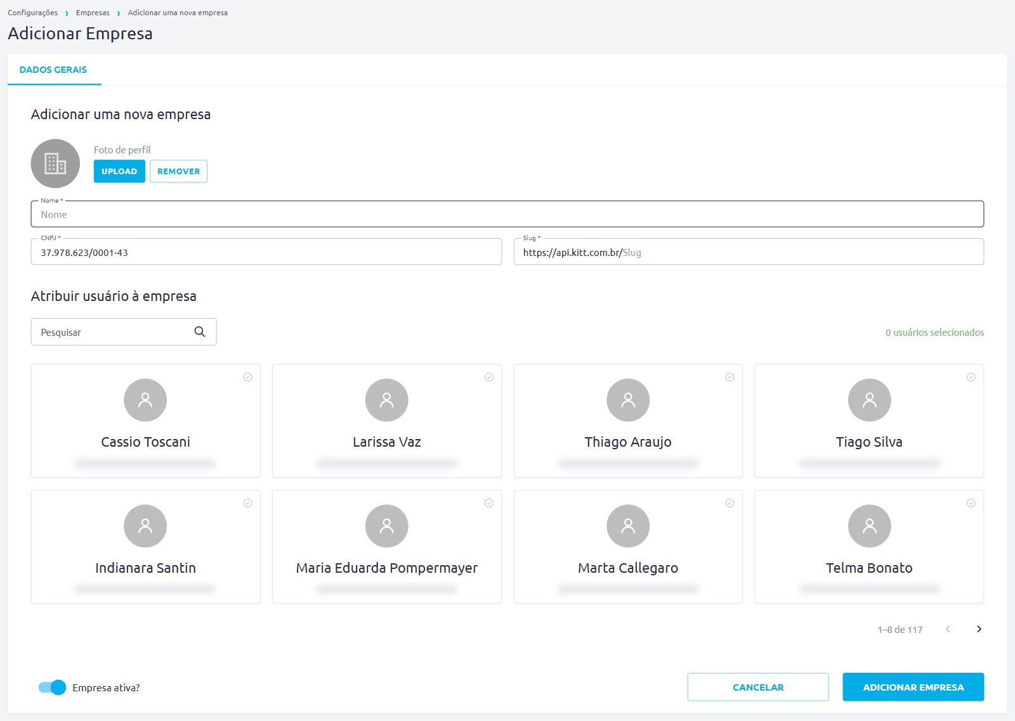
Task: Click the 'Foto de perfil' label
Action: click(122, 150)
